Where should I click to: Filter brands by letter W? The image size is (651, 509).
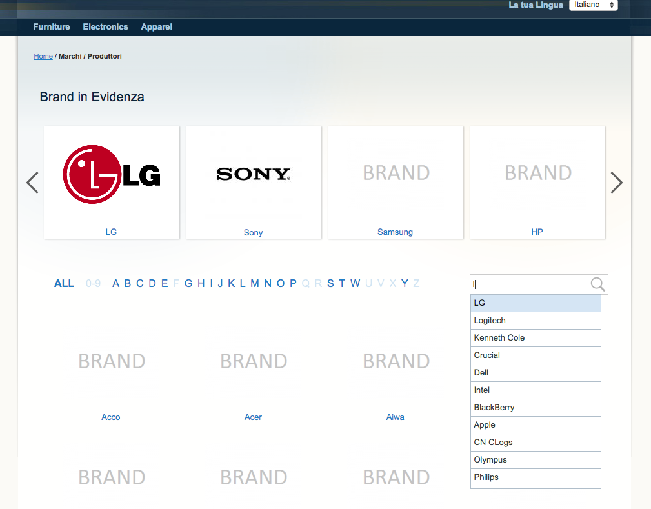(355, 284)
